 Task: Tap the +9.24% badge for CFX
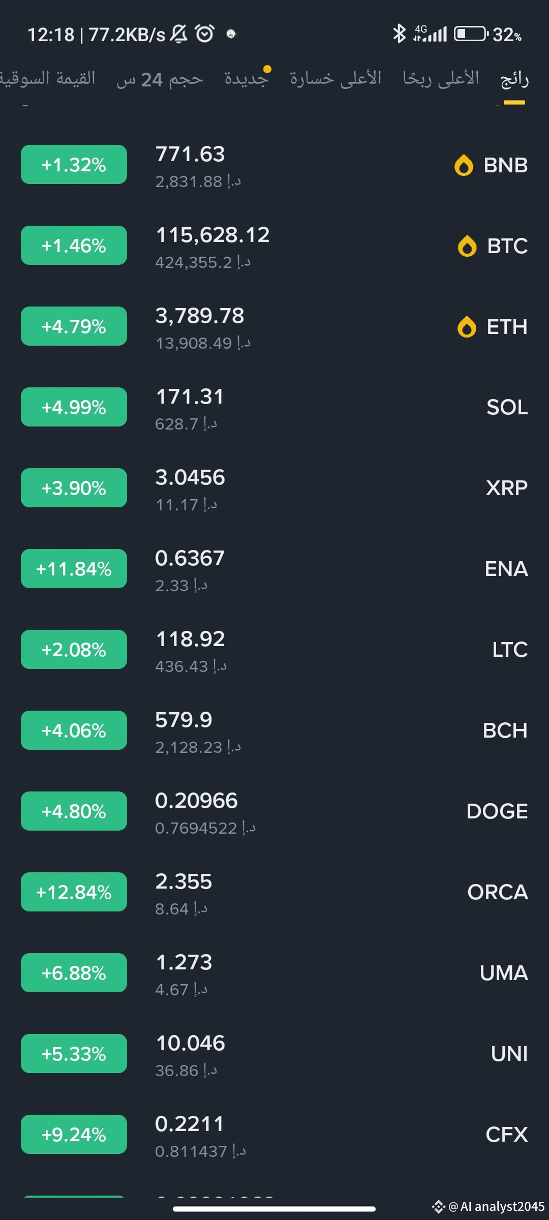pyautogui.click(x=74, y=1135)
